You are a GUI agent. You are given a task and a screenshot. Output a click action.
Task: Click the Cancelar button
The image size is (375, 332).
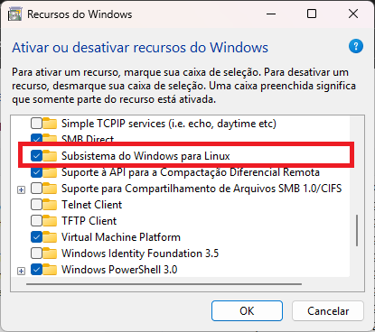click(x=328, y=311)
